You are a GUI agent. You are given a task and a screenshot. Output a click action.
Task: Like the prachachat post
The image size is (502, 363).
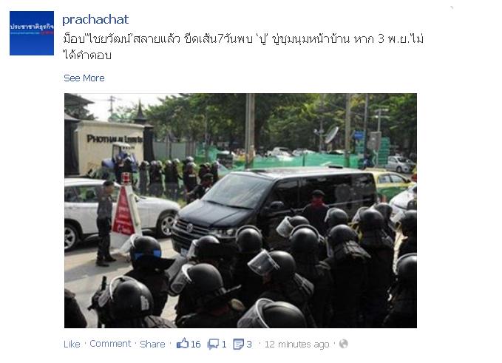72,344
